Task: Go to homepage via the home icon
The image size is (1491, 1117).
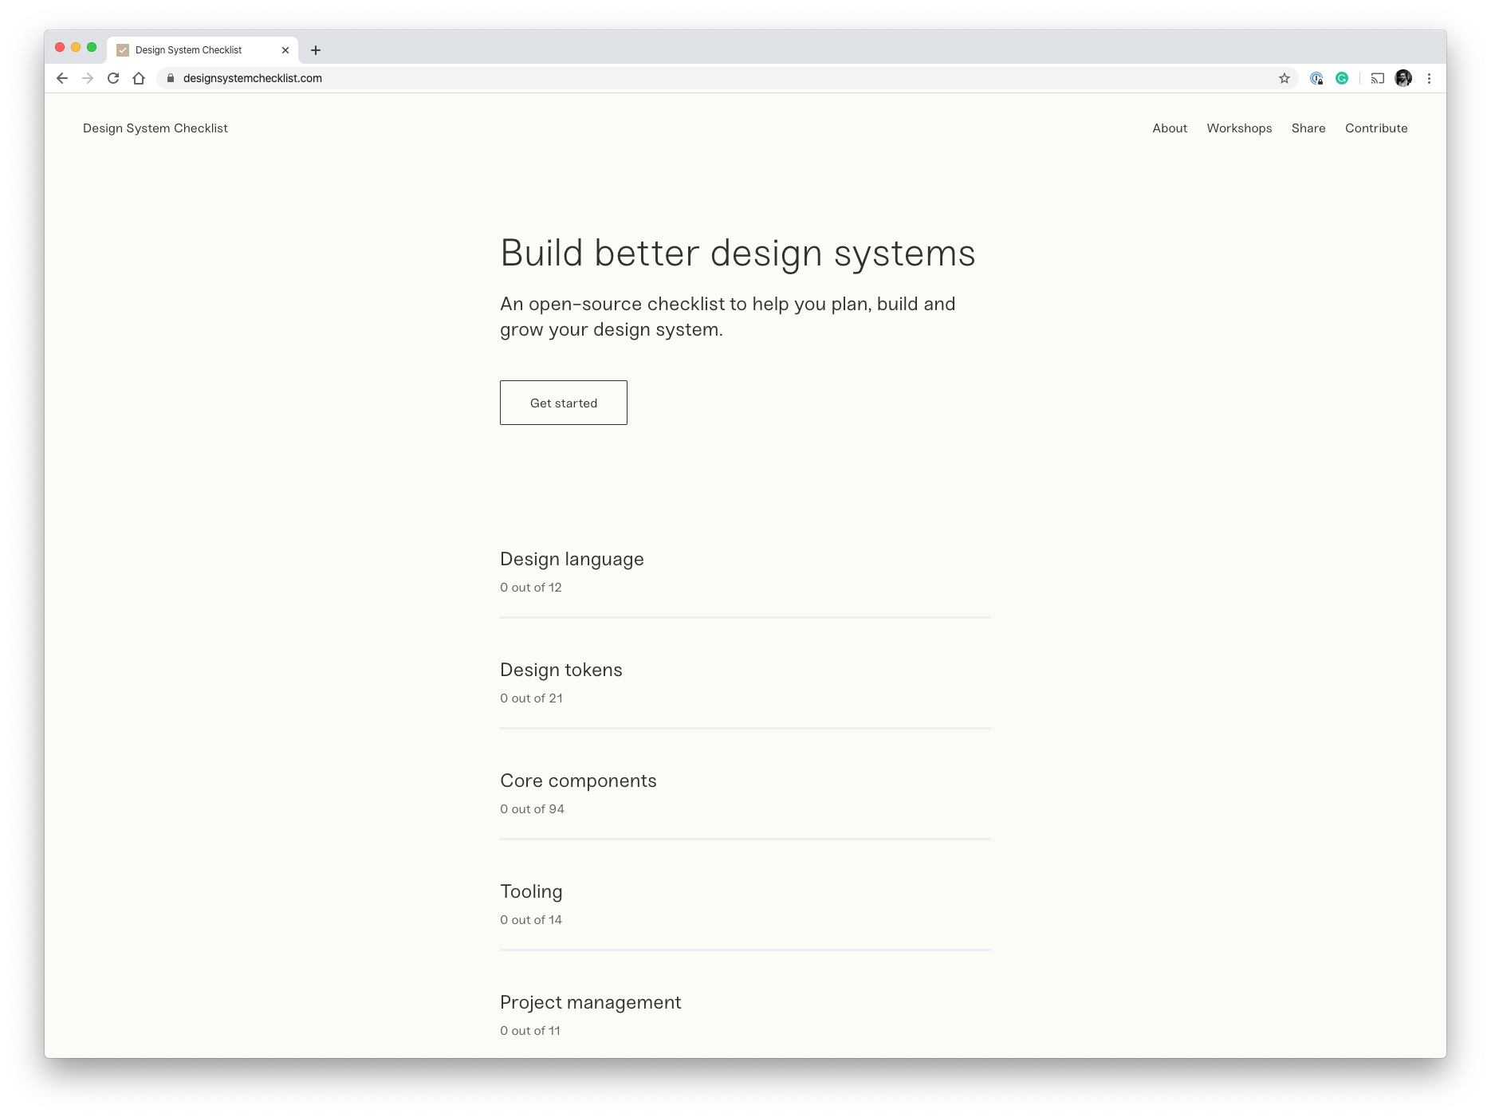Action: coord(138,78)
